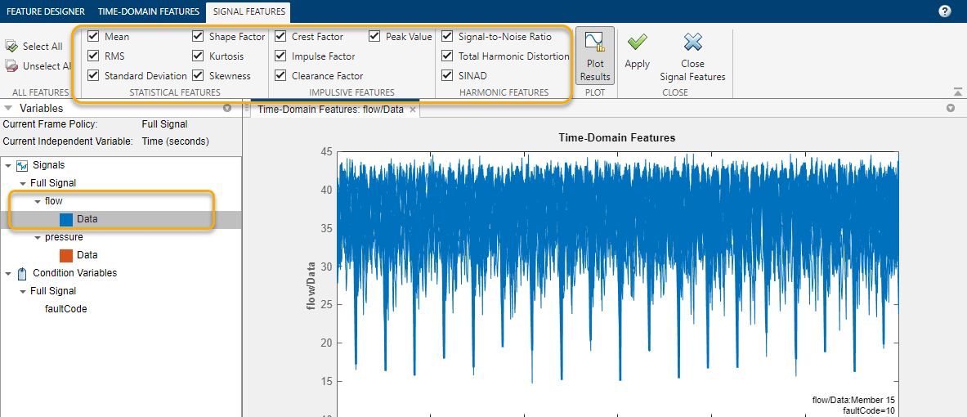Click the orange pressure Data color swatch
Image resolution: width=967 pixels, height=417 pixels.
coord(66,255)
